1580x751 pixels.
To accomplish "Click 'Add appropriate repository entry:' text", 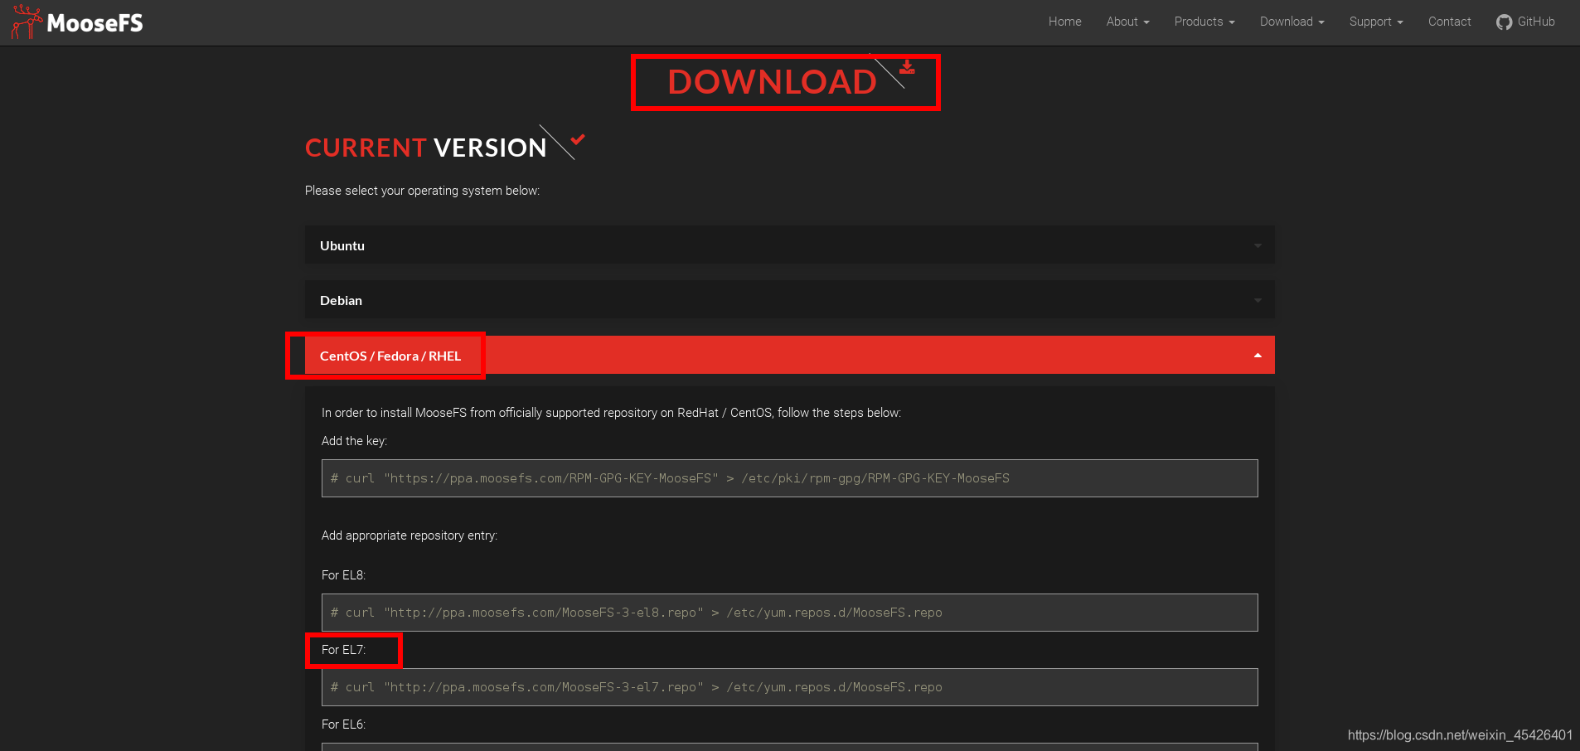I will 410,535.
